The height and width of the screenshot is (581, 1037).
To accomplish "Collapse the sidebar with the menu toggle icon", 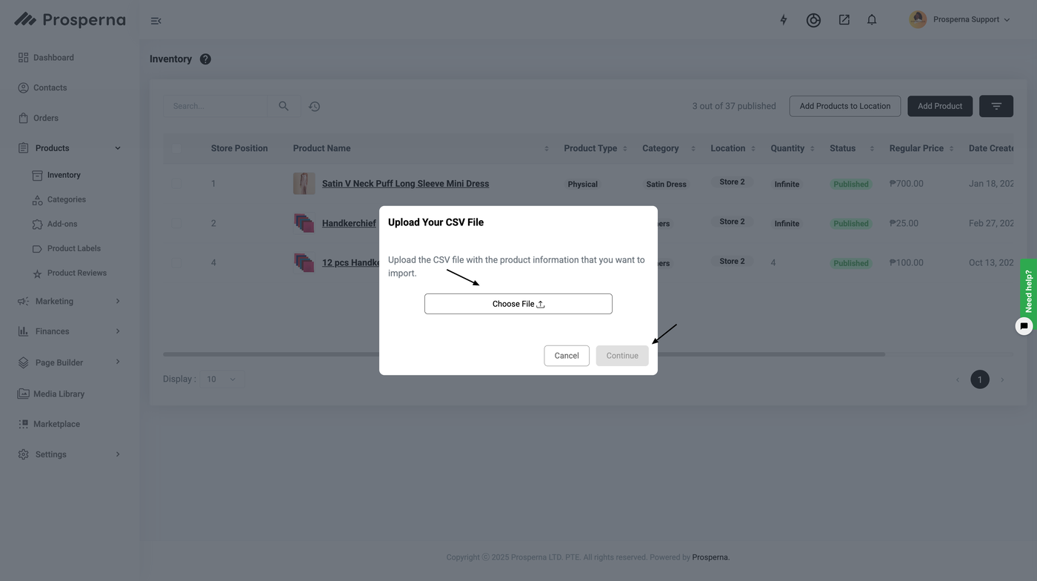I will pyautogui.click(x=156, y=21).
